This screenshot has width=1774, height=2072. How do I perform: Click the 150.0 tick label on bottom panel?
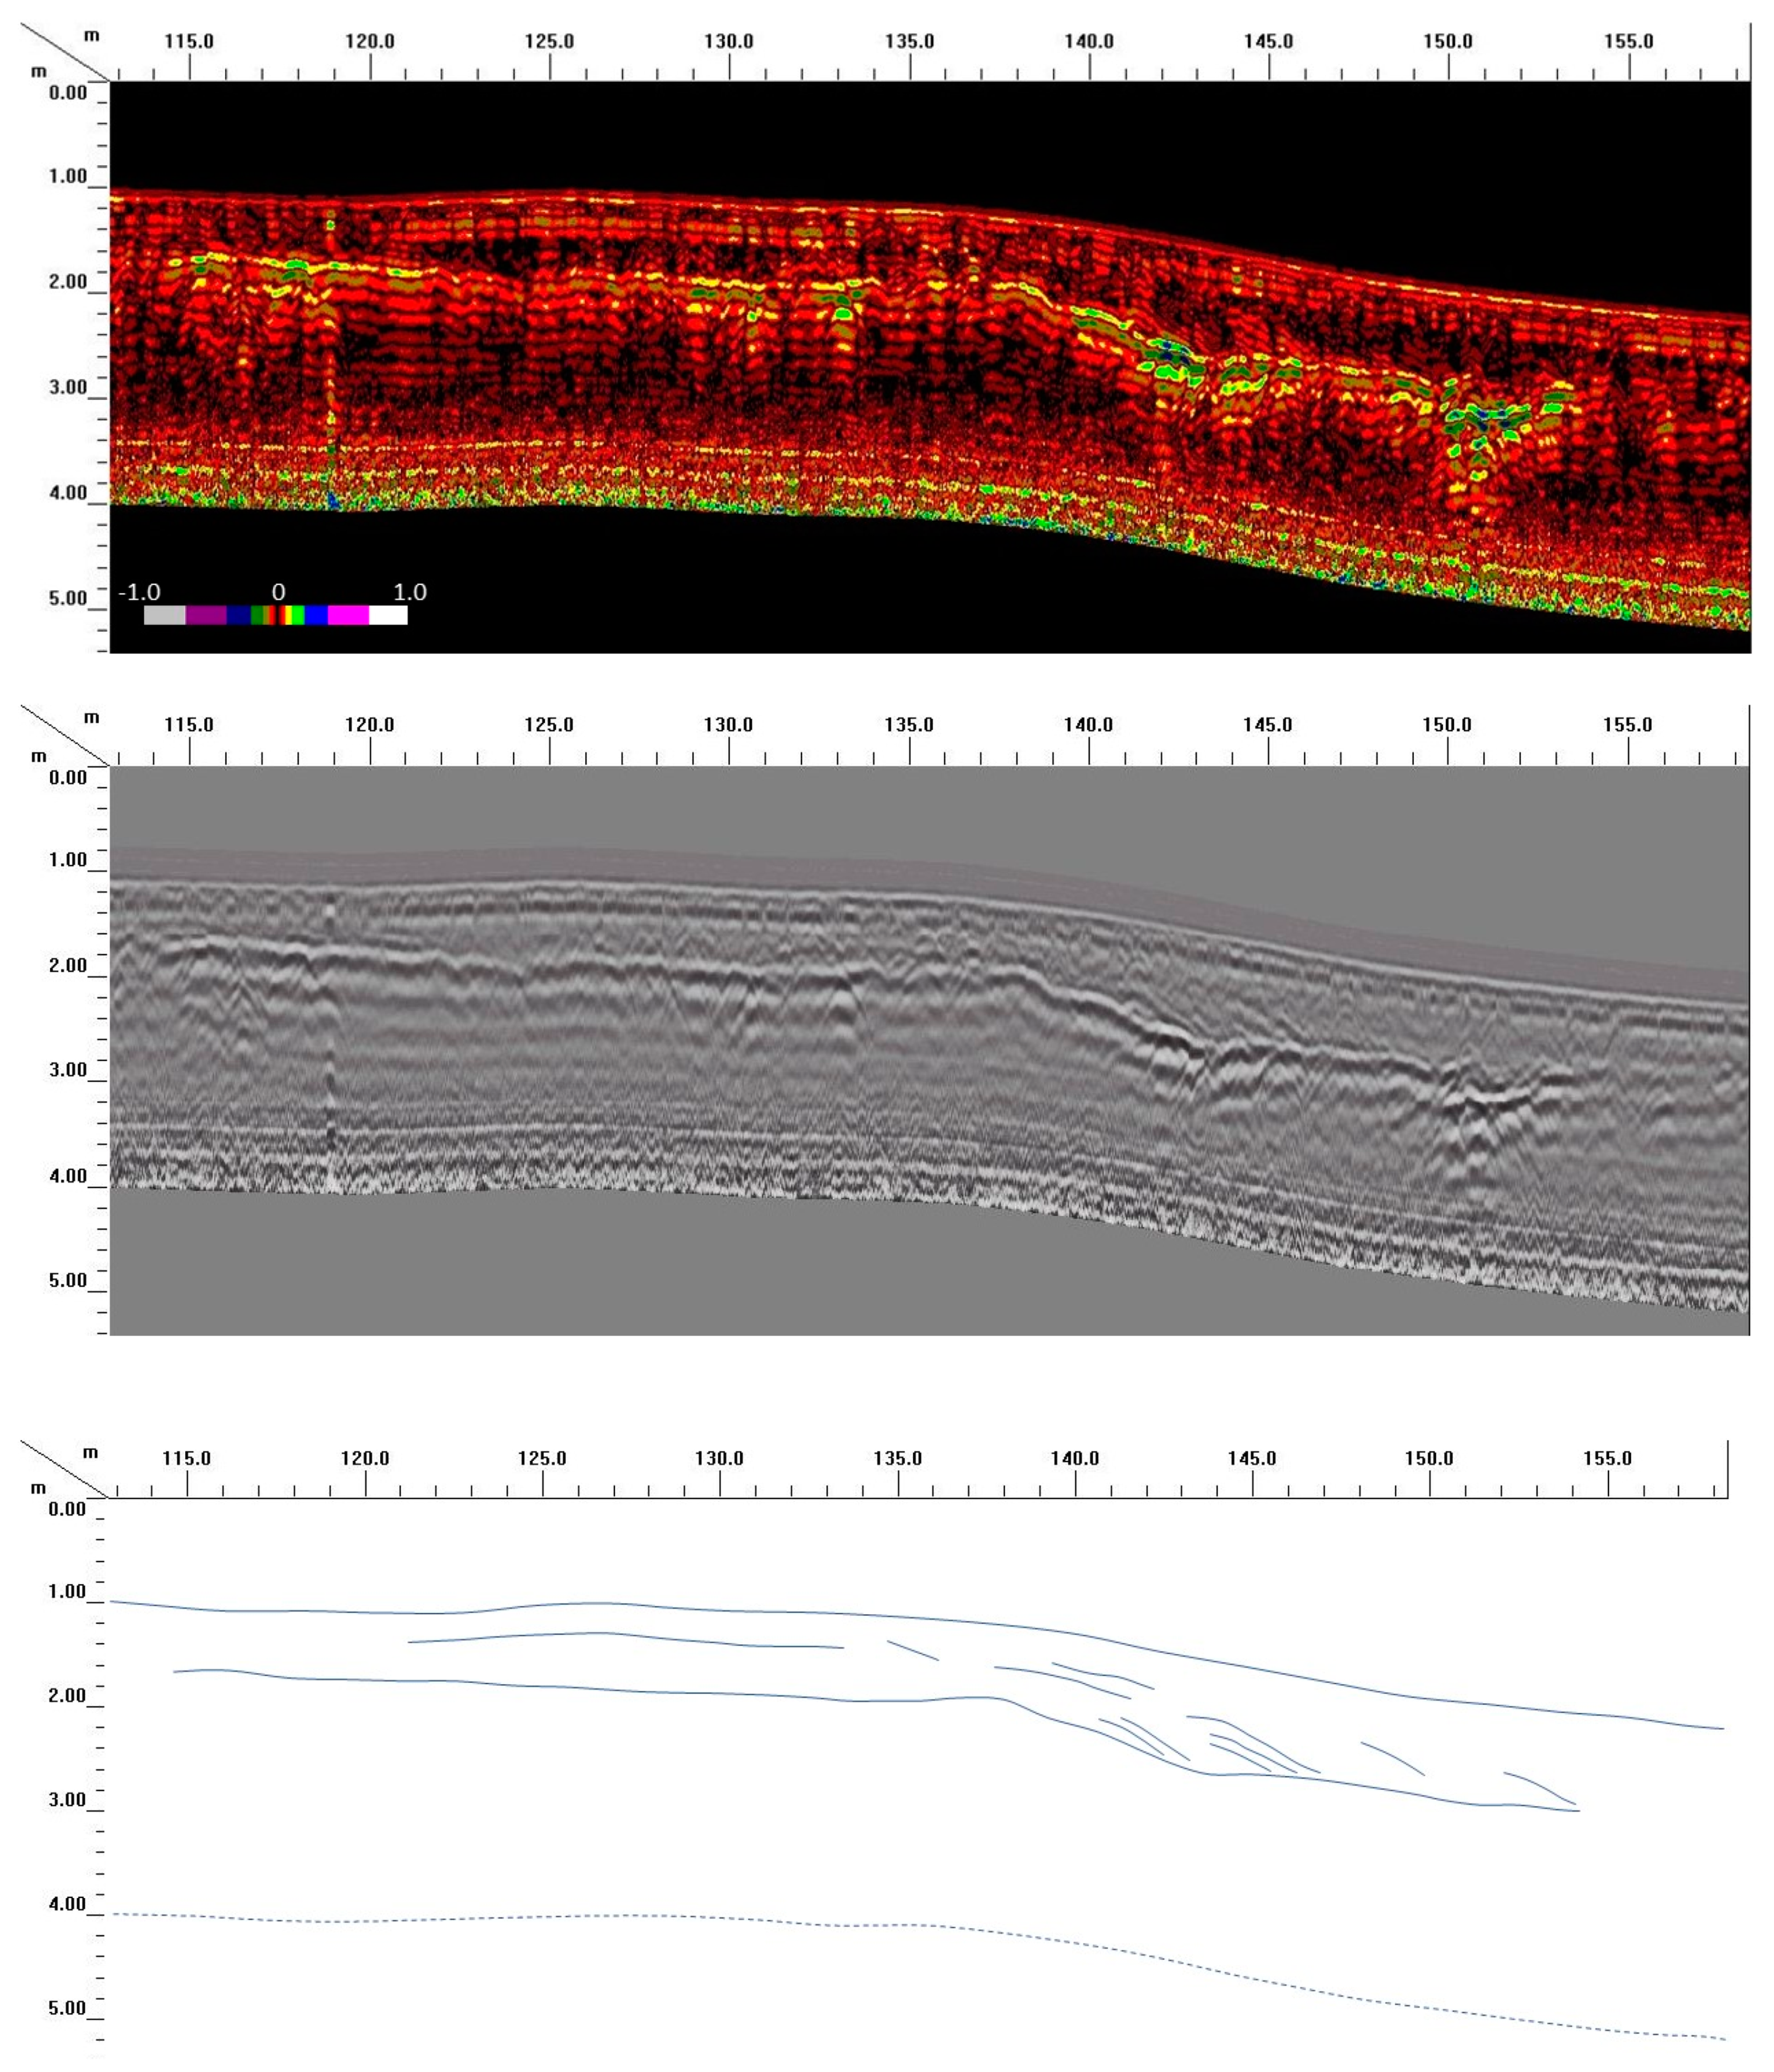[1429, 1458]
